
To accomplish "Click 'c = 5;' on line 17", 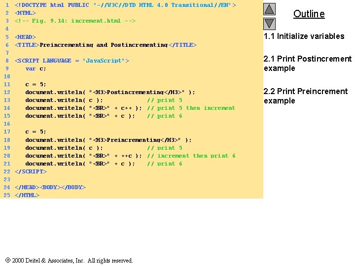I will [x=36, y=132].
